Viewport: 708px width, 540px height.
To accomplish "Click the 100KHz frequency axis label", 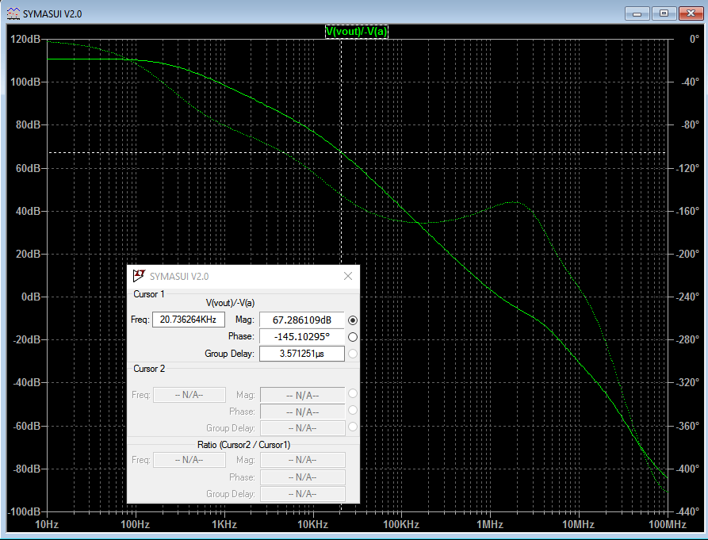I will click(401, 525).
